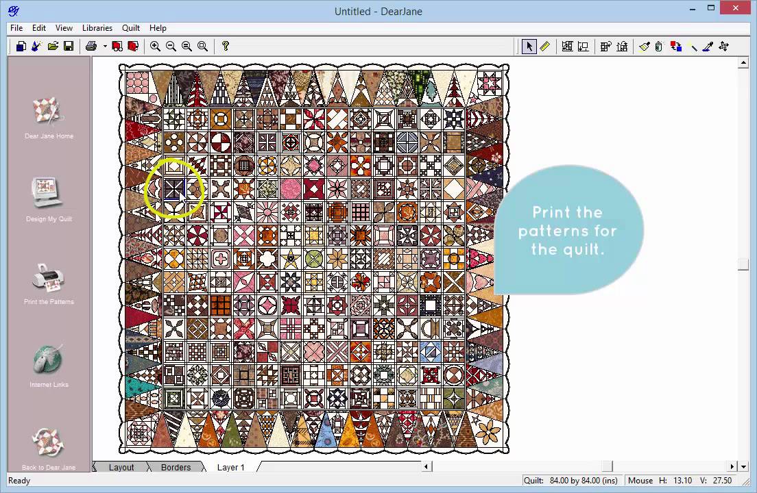Open the Libraries menu

(97, 28)
